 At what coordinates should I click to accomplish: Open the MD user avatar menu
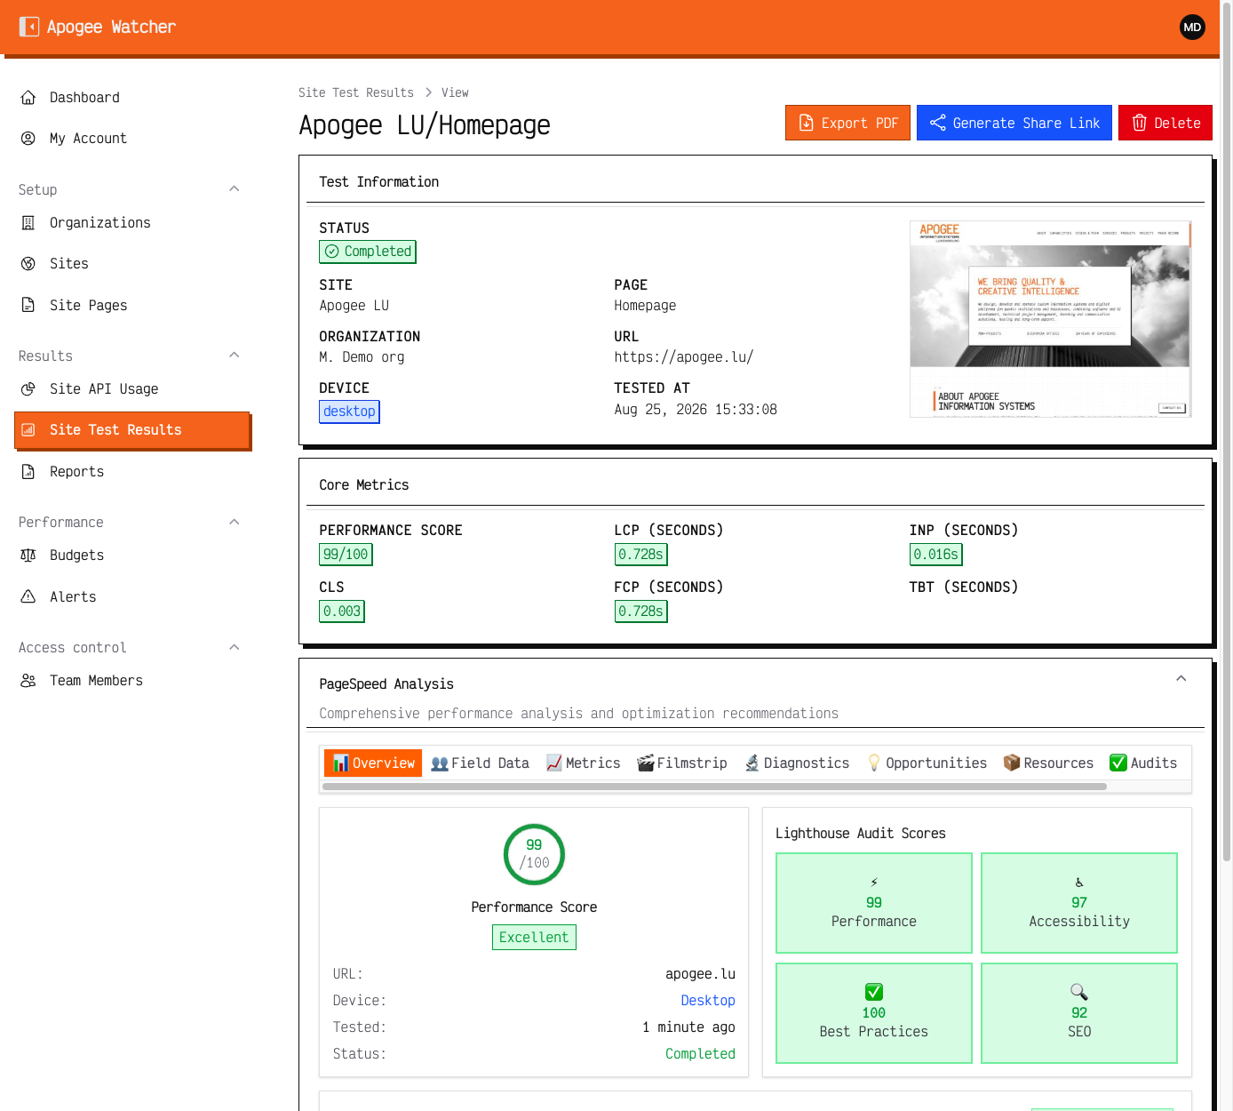(x=1192, y=27)
